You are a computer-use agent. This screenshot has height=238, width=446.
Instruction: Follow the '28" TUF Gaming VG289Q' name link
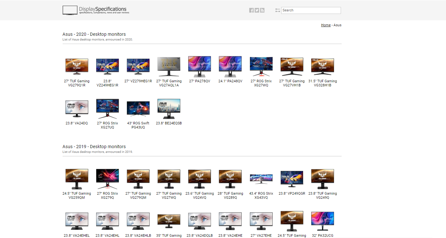point(230,196)
